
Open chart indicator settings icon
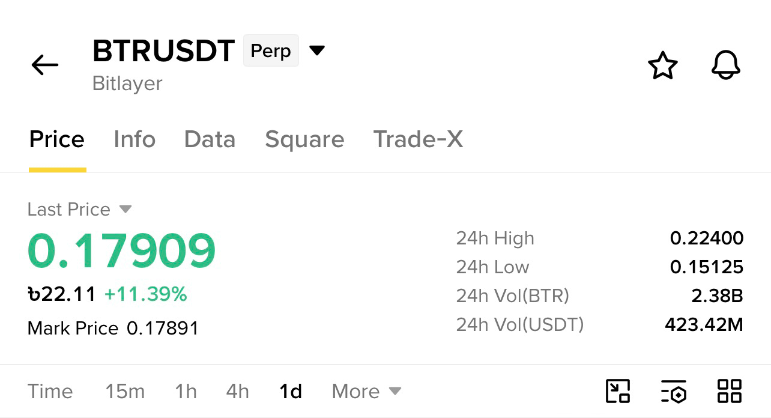tap(674, 391)
